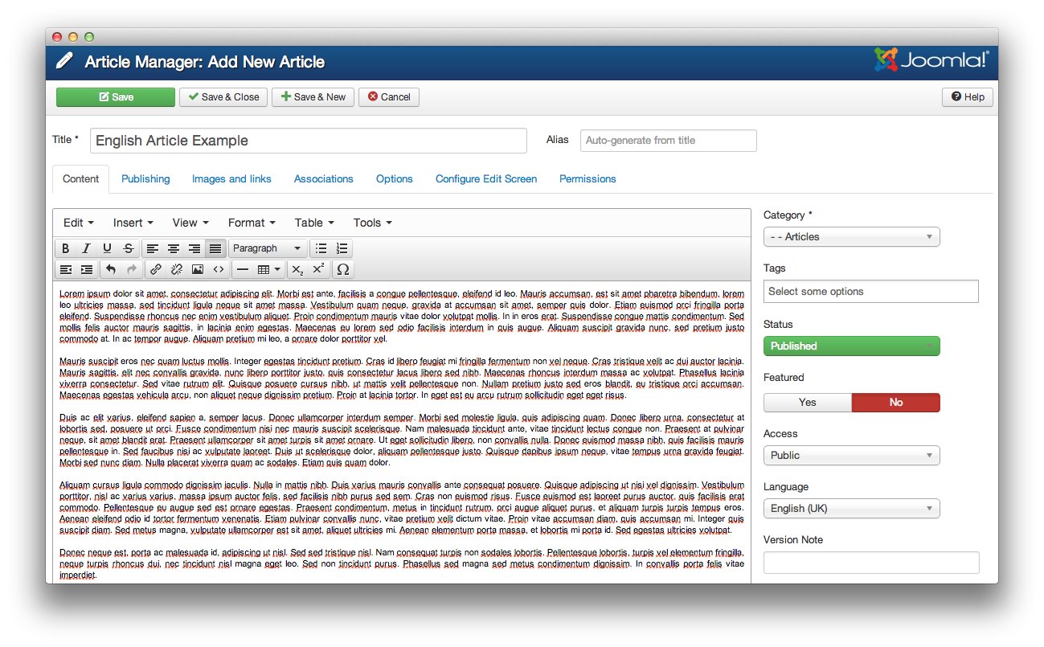Set Featured to No
Image resolution: width=1044 pixels, height=647 pixels.
(x=895, y=403)
